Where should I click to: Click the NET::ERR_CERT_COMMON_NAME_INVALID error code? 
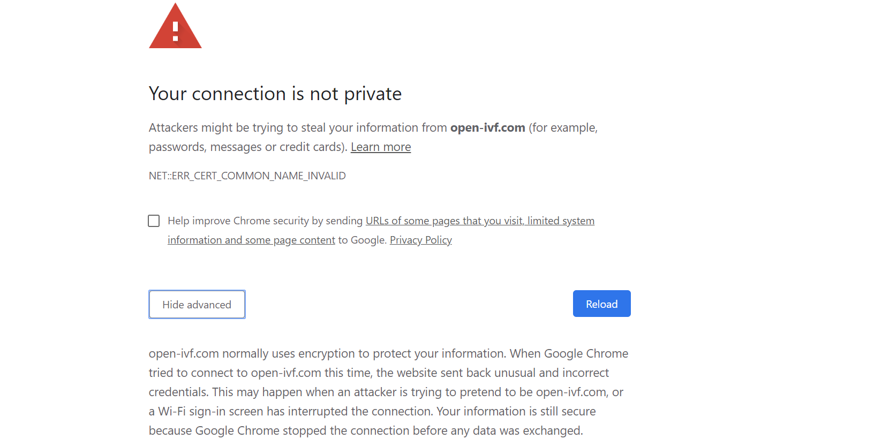pyautogui.click(x=247, y=176)
